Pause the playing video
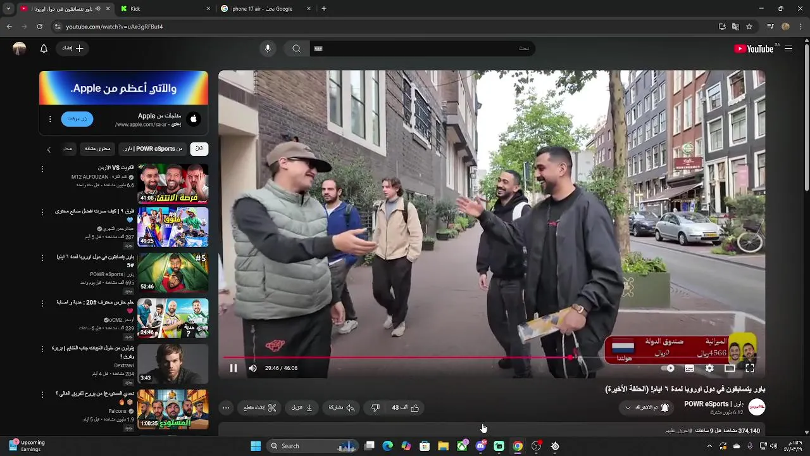810x456 pixels. (x=233, y=368)
